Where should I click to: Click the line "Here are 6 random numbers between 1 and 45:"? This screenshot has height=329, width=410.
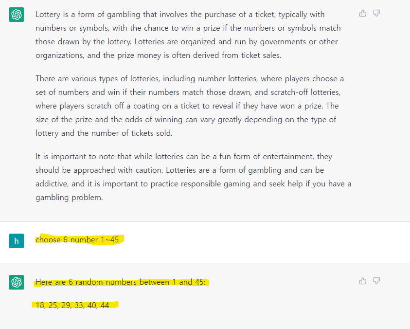tap(121, 282)
